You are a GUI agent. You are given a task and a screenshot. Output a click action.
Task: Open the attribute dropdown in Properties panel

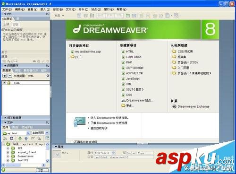click(114, 153)
